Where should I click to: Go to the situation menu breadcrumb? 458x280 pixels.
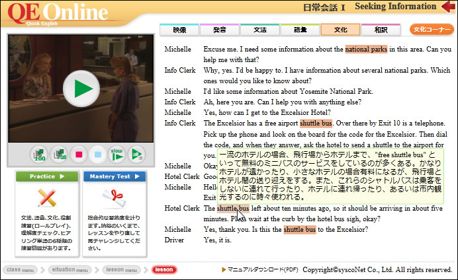(69, 270)
